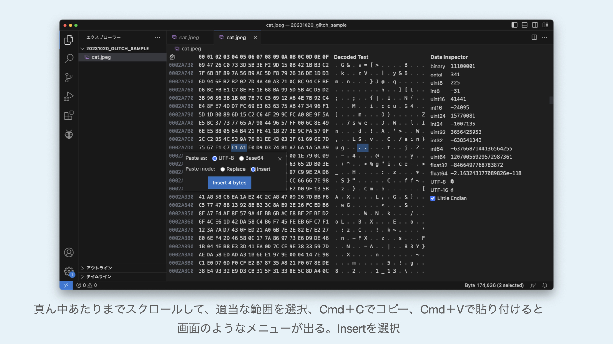Viewport: 613px width, 344px height.
Task: Select the Base64 paste option
Action: coord(242,158)
